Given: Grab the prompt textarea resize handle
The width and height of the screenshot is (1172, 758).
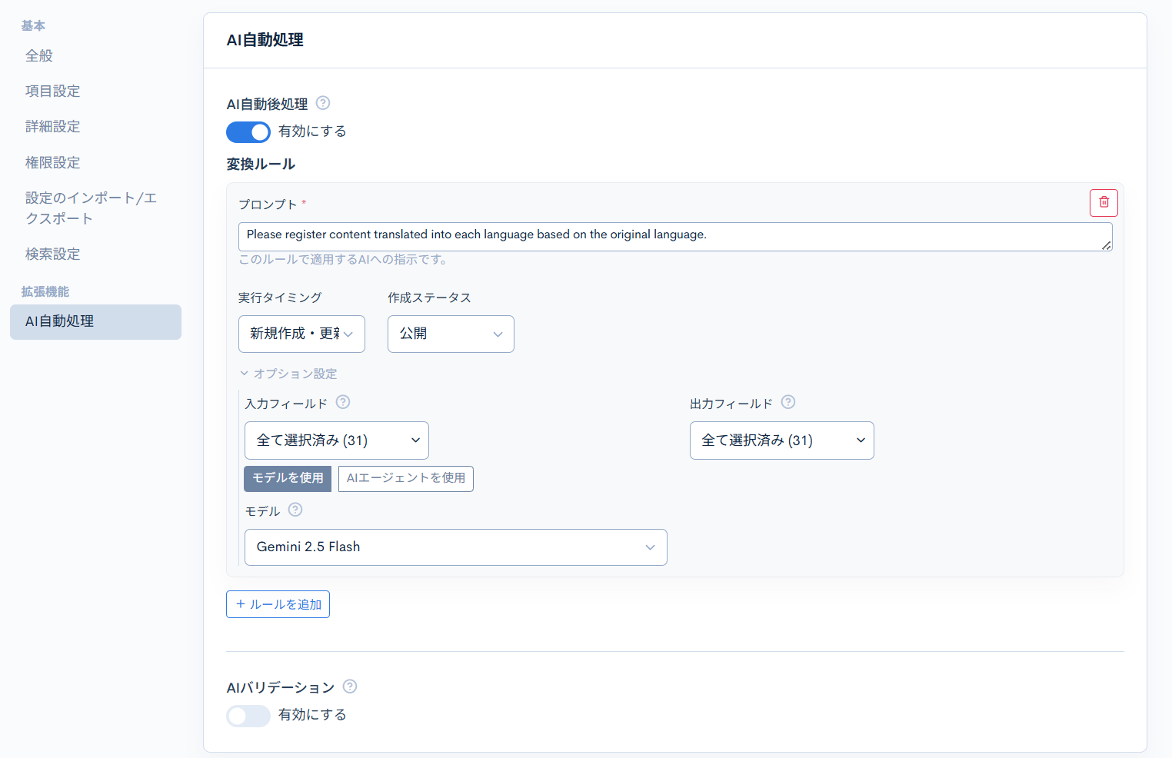Looking at the screenshot, I should [1106, 245].
